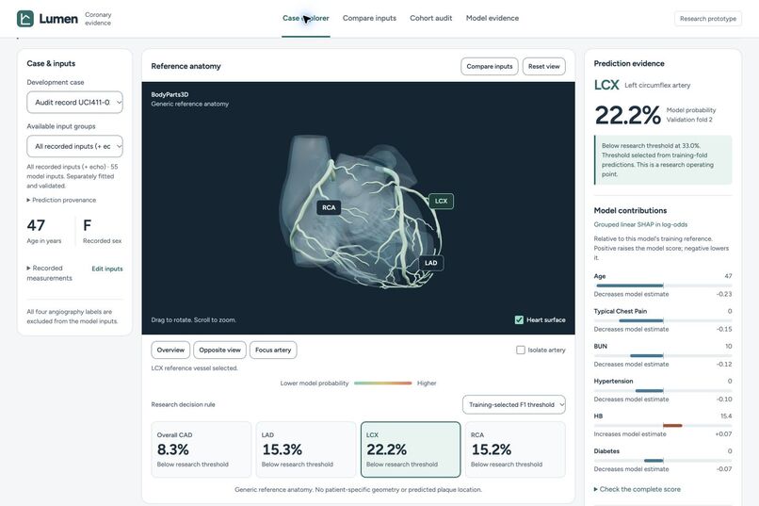Click the Diabetes contribution label
Image resolution: width=759 pixels, height=506 pixels.
tap(606, 450)
